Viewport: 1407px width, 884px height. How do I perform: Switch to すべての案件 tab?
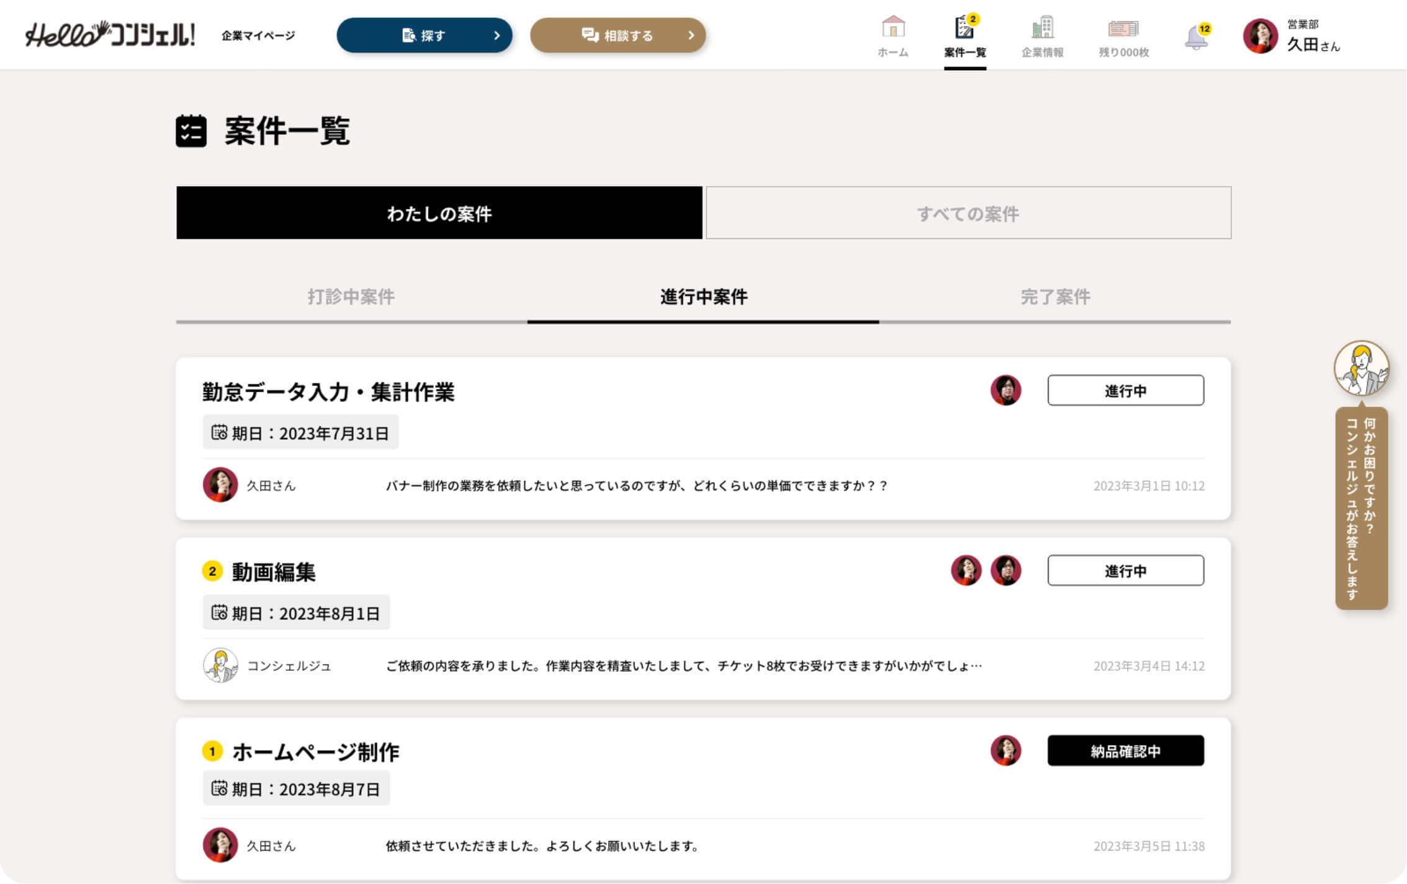tap(968, 213)
